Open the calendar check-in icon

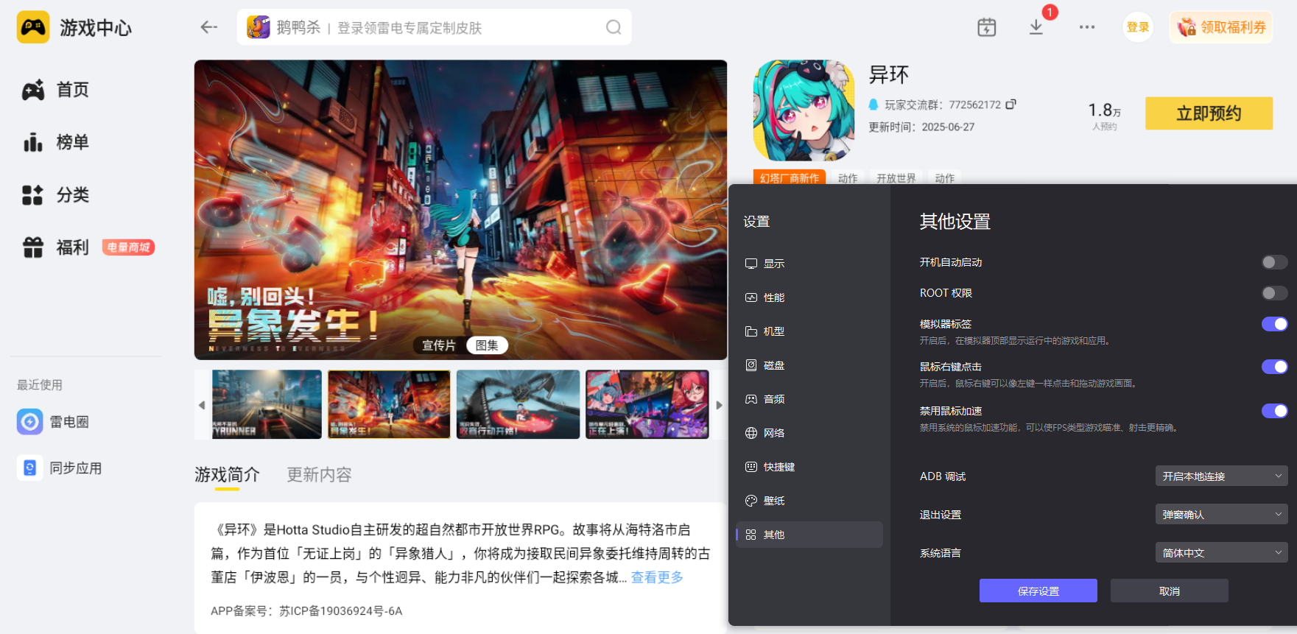[x=987, y=27]
